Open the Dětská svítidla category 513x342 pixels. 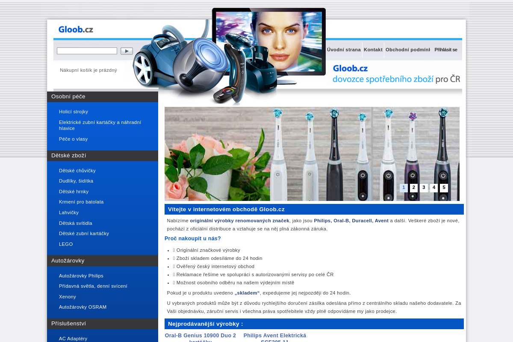pos(76,223)
